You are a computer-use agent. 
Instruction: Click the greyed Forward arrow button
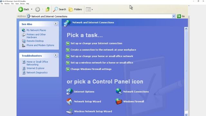click(37, 9)
